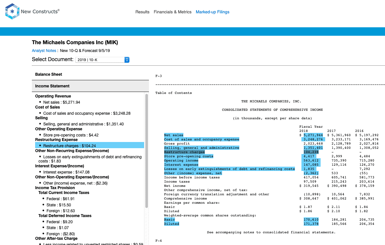Click highlighted Cost of sales label in filing

(x=202, y=139)
